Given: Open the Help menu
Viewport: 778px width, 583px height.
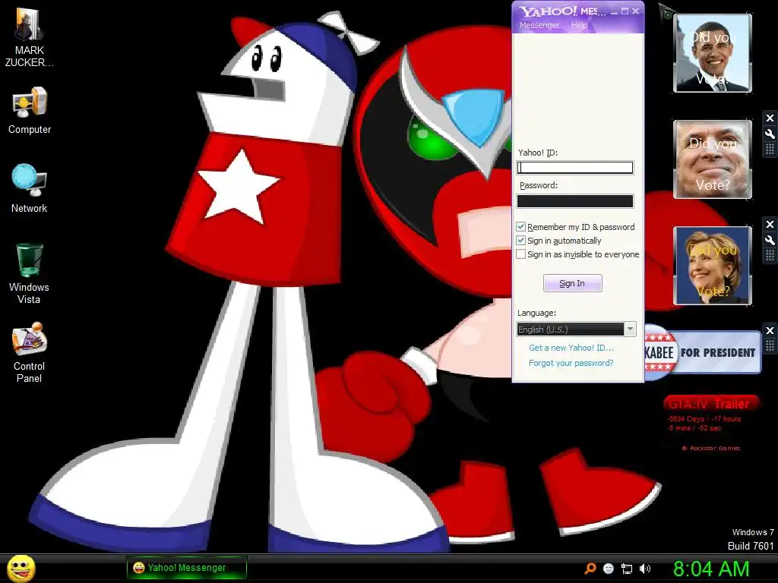Looking at the screenshot, I should (x=579, y=25).
